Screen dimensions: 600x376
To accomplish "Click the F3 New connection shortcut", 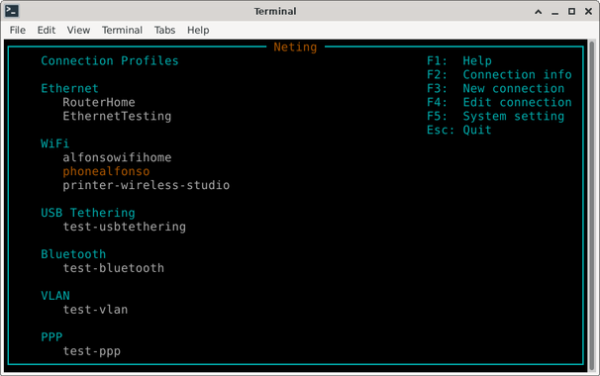I will pyautogui.click(x=495, y=89).
